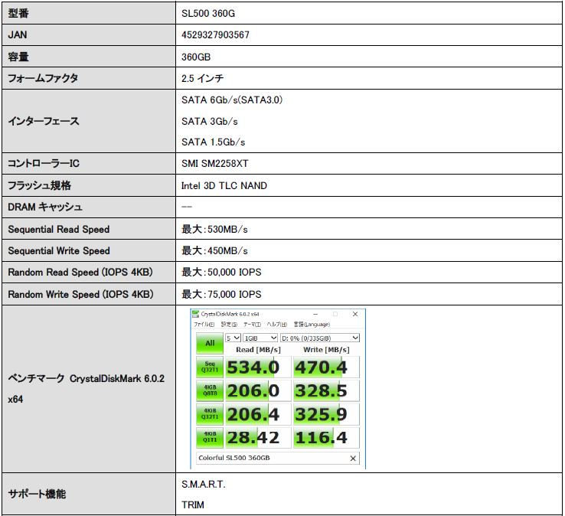
Task: Click the TRIM support feature
Action: (193, 505)
